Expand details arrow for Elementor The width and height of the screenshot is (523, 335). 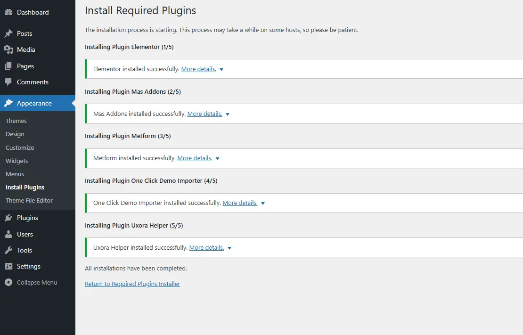[221, 69]
